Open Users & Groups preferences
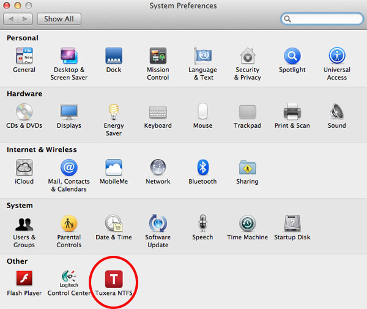Screen dimensions: 367x309 [24, 223]
